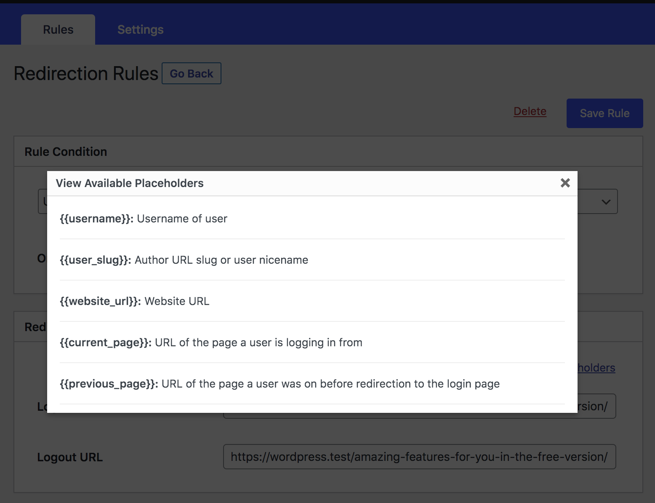Select the {{username}} placeholder entry
This screenshot has width=655, height=503.
[143, 219]
